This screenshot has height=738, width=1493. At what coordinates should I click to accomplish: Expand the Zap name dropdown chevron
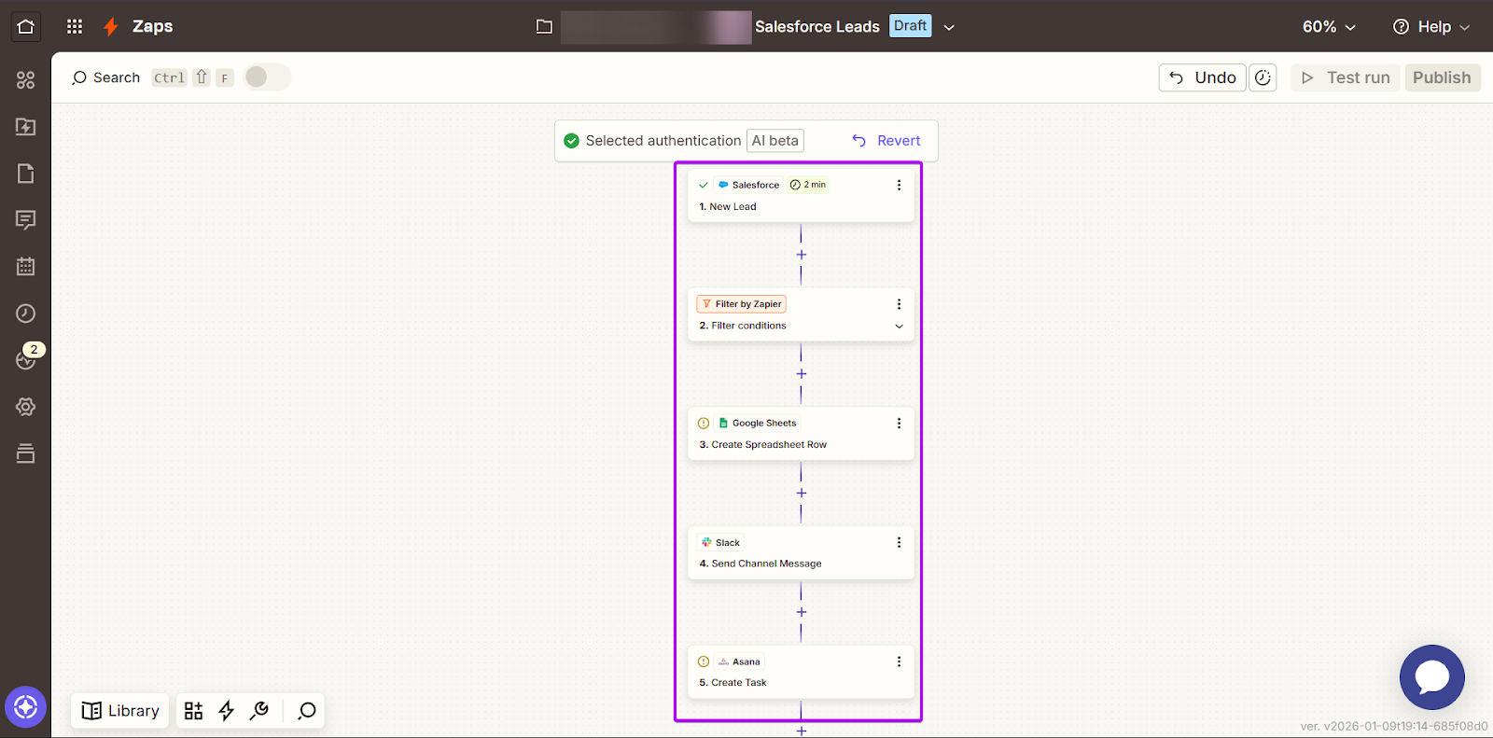(949, 27)
